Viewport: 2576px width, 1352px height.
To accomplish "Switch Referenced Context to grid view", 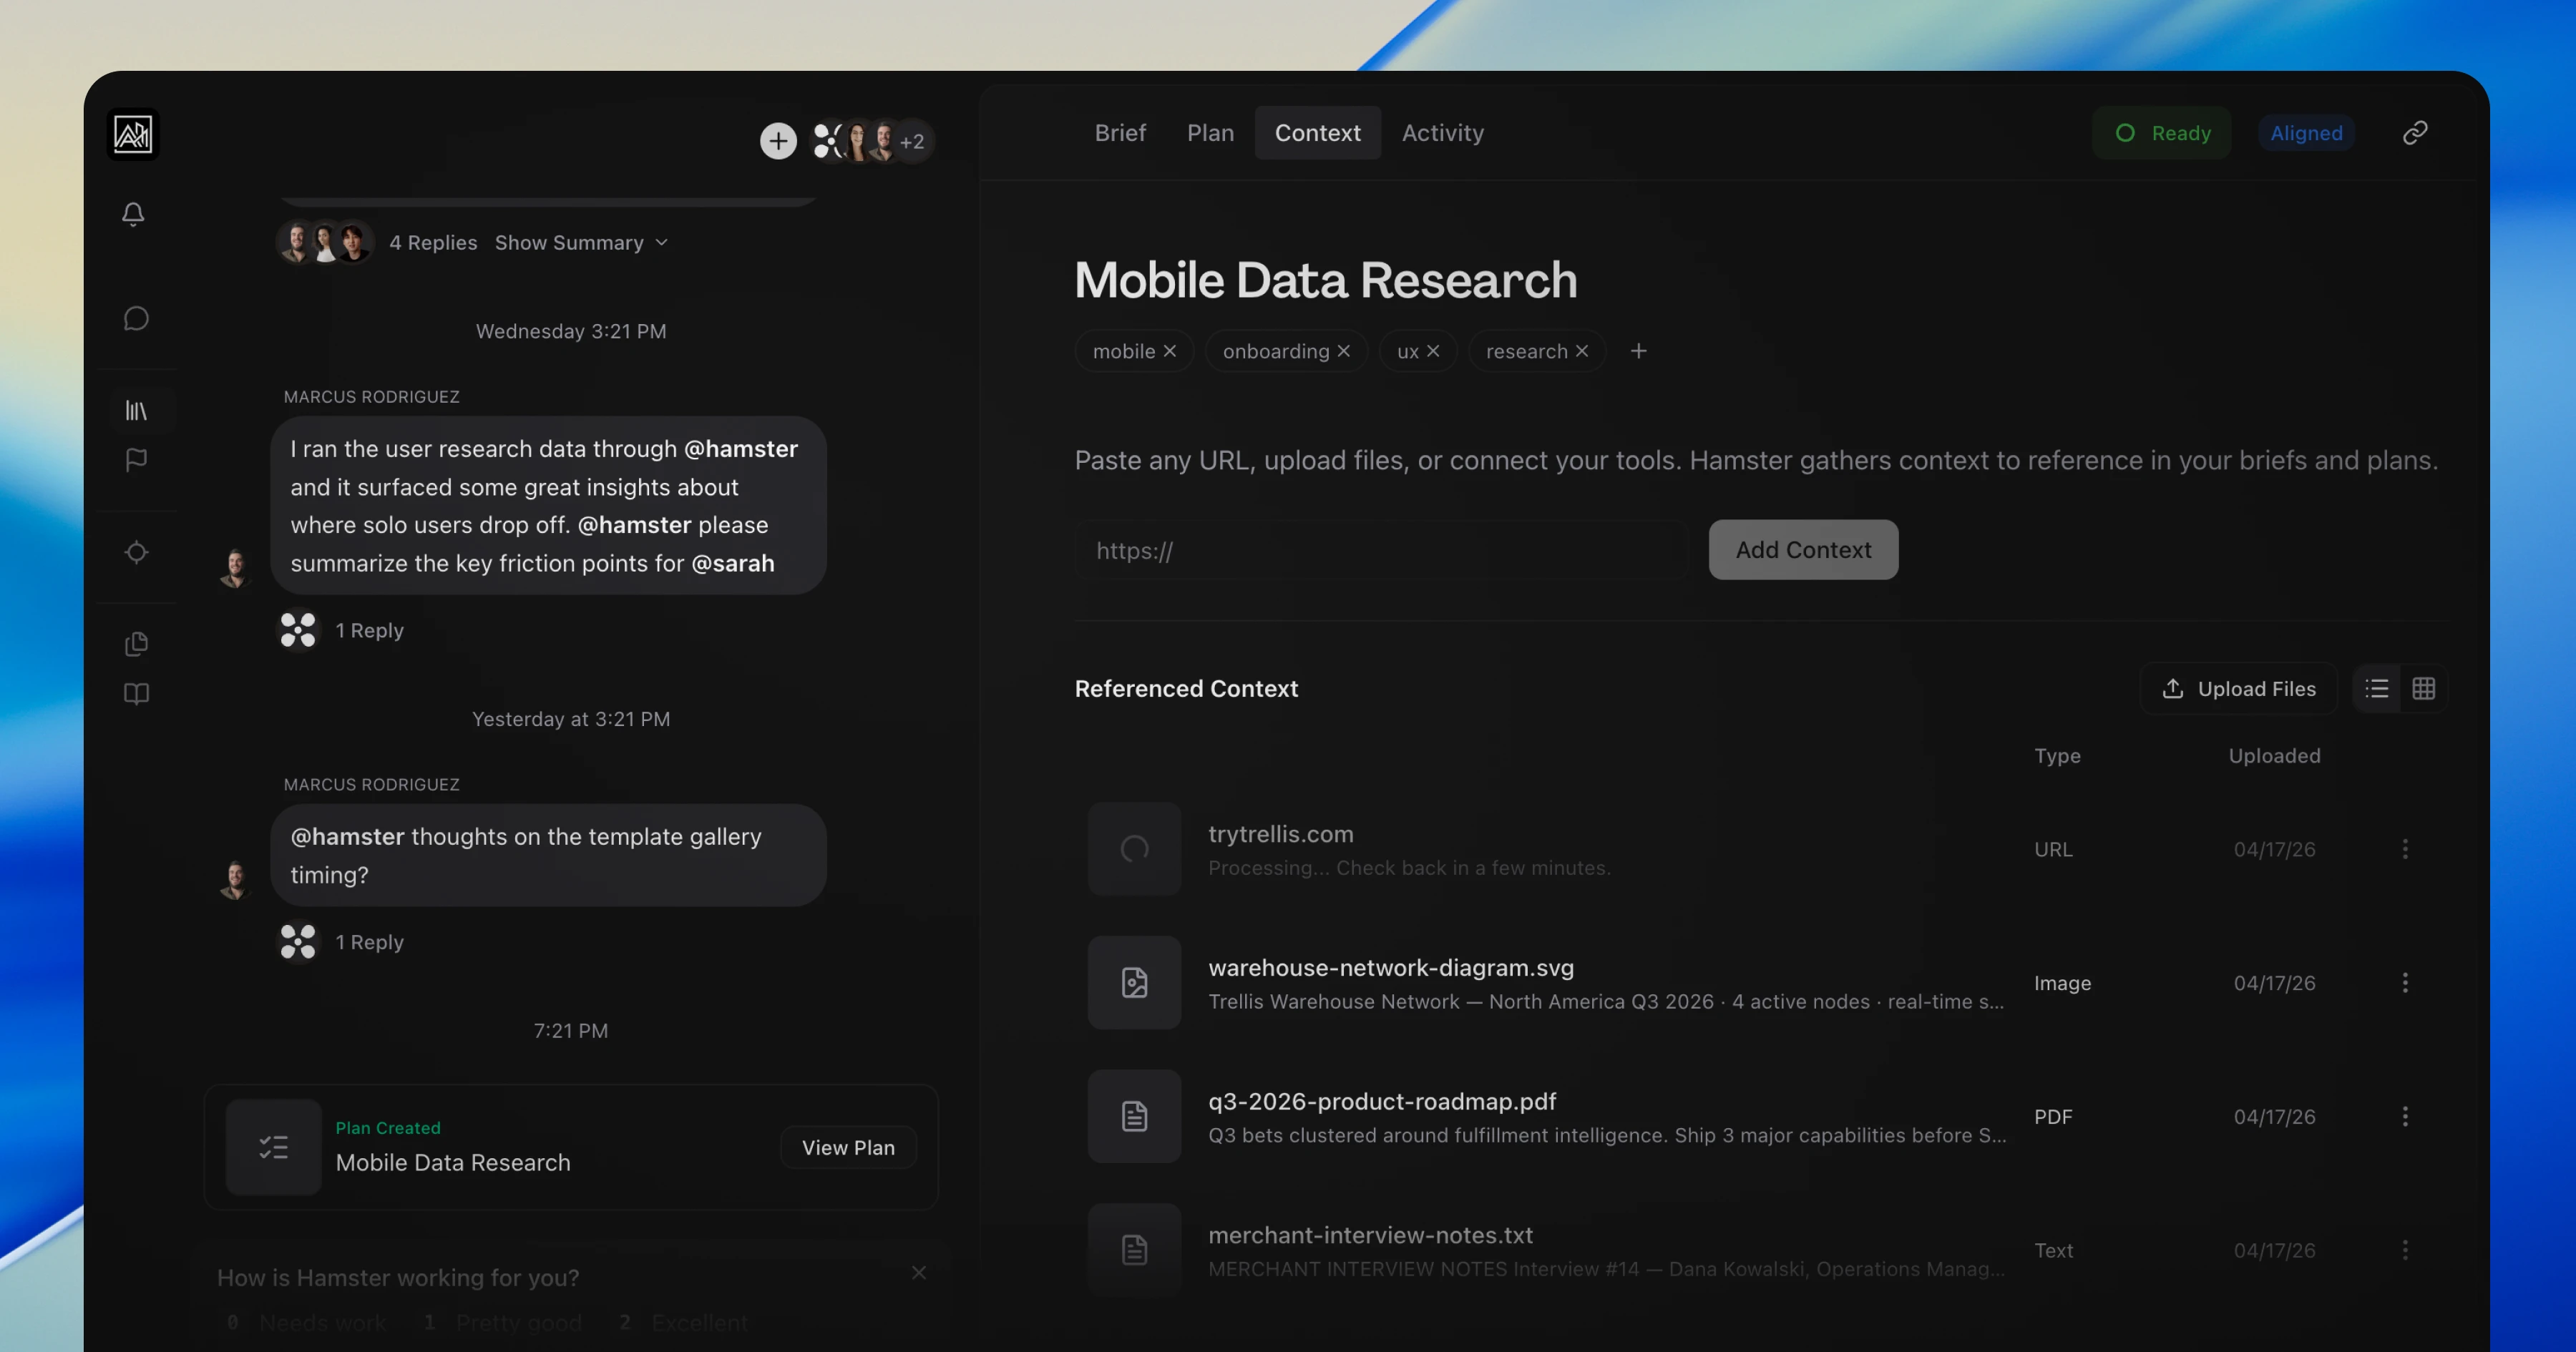I will click(2425, 688).
